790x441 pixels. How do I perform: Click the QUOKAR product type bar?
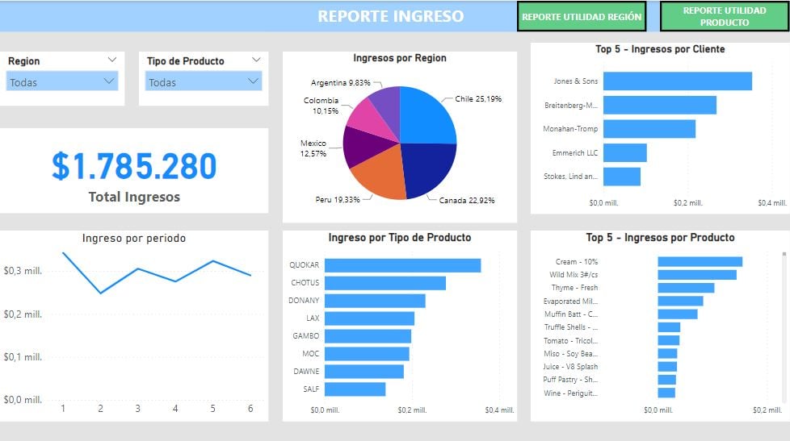(402, 265)
